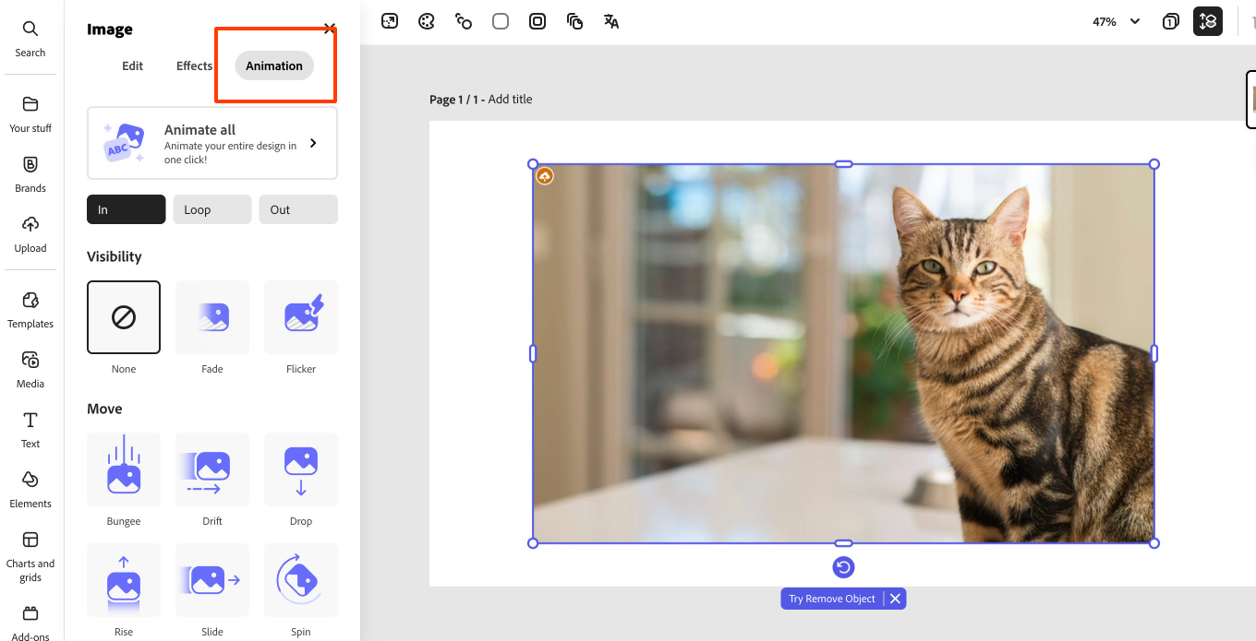Apply the Fade animation
1256x641 pixels.
coord(212,317)
